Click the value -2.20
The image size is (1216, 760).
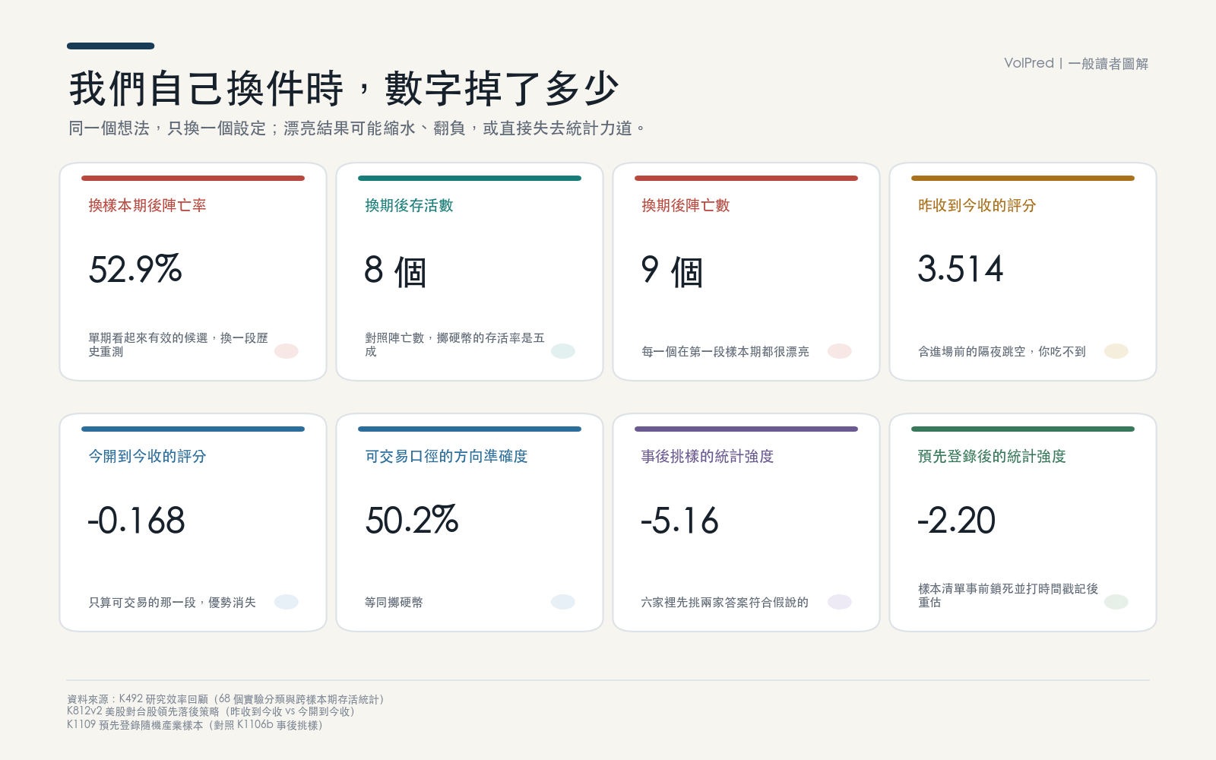click(956, 521)
